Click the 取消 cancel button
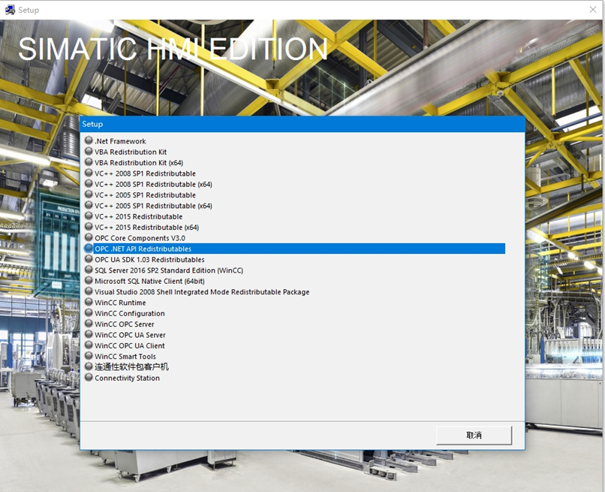Viewport: 605px width, 492px height. (474, 435)
